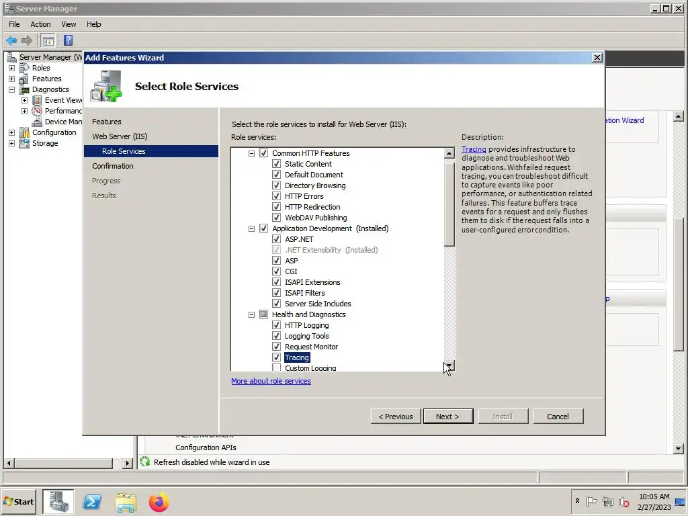Expand the Roles tree node

click(x=12, y=68)
